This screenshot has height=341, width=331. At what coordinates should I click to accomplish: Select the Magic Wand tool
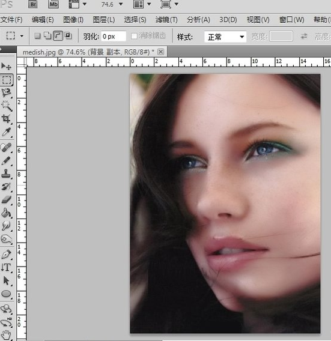point(7,106)
